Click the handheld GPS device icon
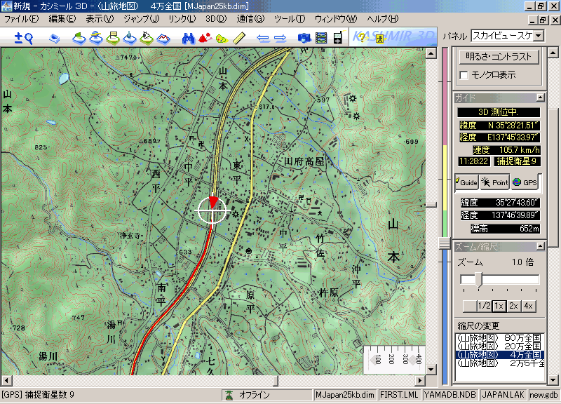The height and width of the screenshot is (404, 561). tap(339, 37)
